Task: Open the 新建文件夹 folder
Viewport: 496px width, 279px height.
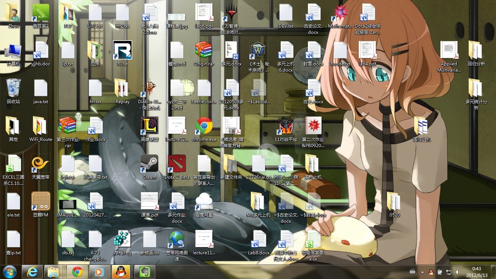Action: [x=231, y=163]
